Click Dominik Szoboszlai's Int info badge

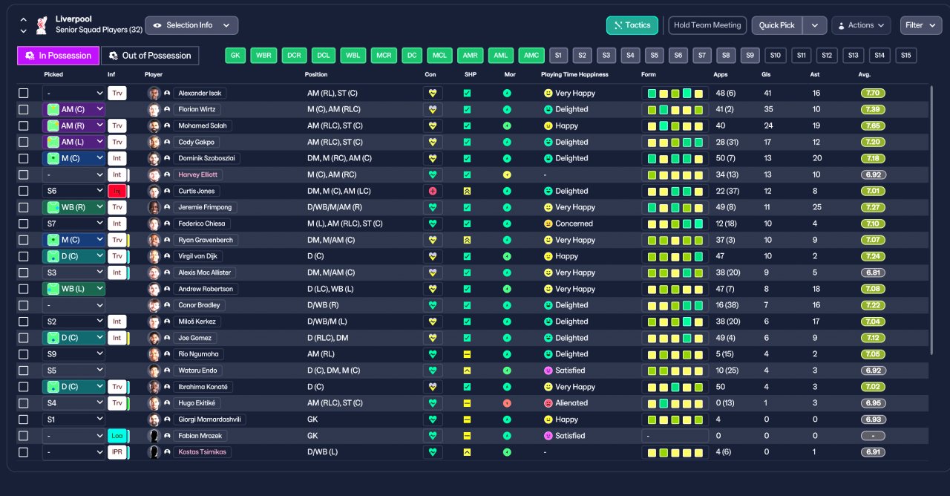(117, 158)
